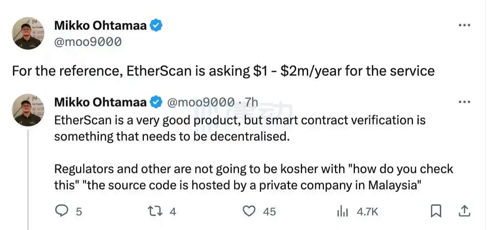Open the quoted tweet's profile avatar
Screen dimensions: 487x230
coord(27,110)
